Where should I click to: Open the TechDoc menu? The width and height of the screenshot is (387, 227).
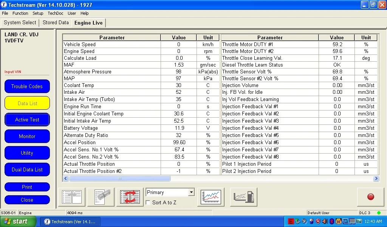[x=55, y=13]
